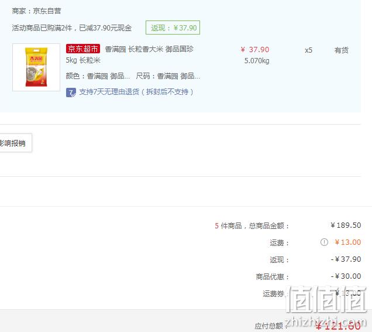Select the 商品优惠 deduction -¥30.00

coord(346,276)
